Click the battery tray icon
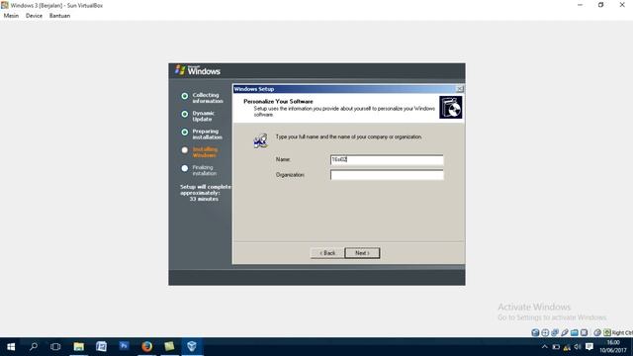633x356 pixels. point(556,347)
